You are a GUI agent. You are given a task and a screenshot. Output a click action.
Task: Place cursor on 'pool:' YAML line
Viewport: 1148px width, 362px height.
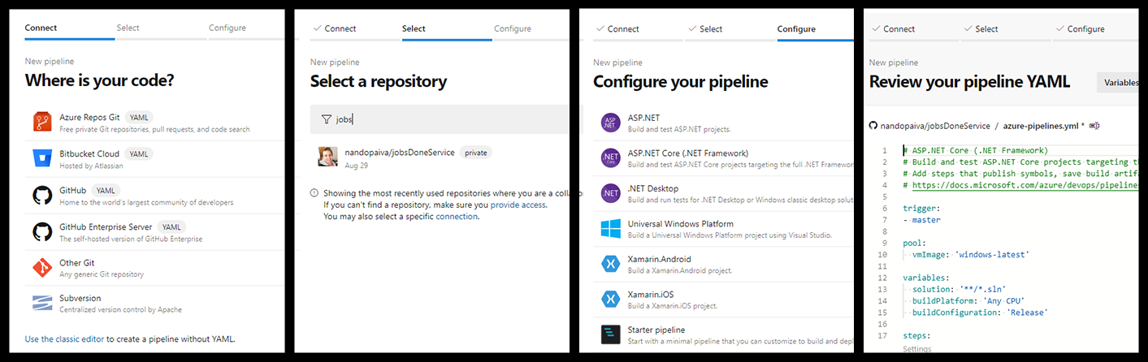[913, 243]
